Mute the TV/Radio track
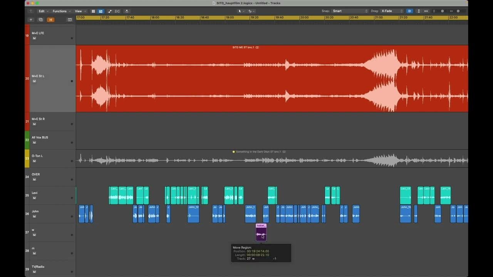Viewport: 493px width, 277px height. point(34,272)
